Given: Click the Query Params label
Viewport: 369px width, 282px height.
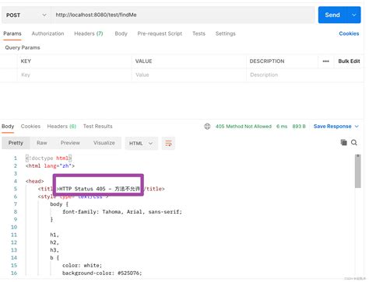Looking at the screenshot, I should tap(23, 47).
